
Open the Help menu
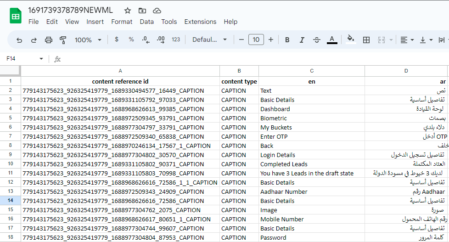click(230, 22)
